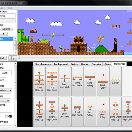This screenshot has height=132, width=132.
Task: Move the level scroll slider handle
Action: tap(19, 57)
